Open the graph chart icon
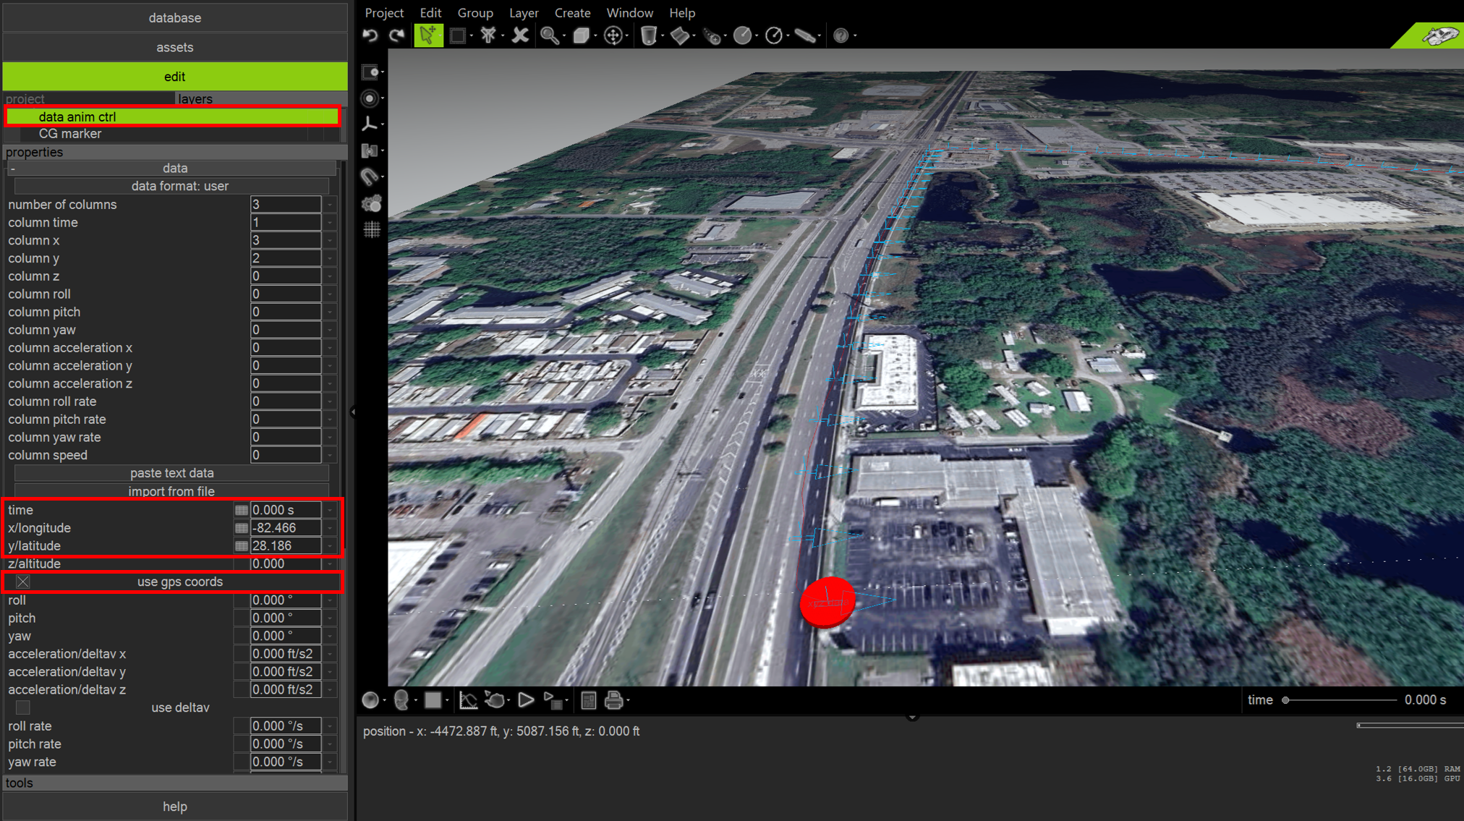 (x=468, y=700)
